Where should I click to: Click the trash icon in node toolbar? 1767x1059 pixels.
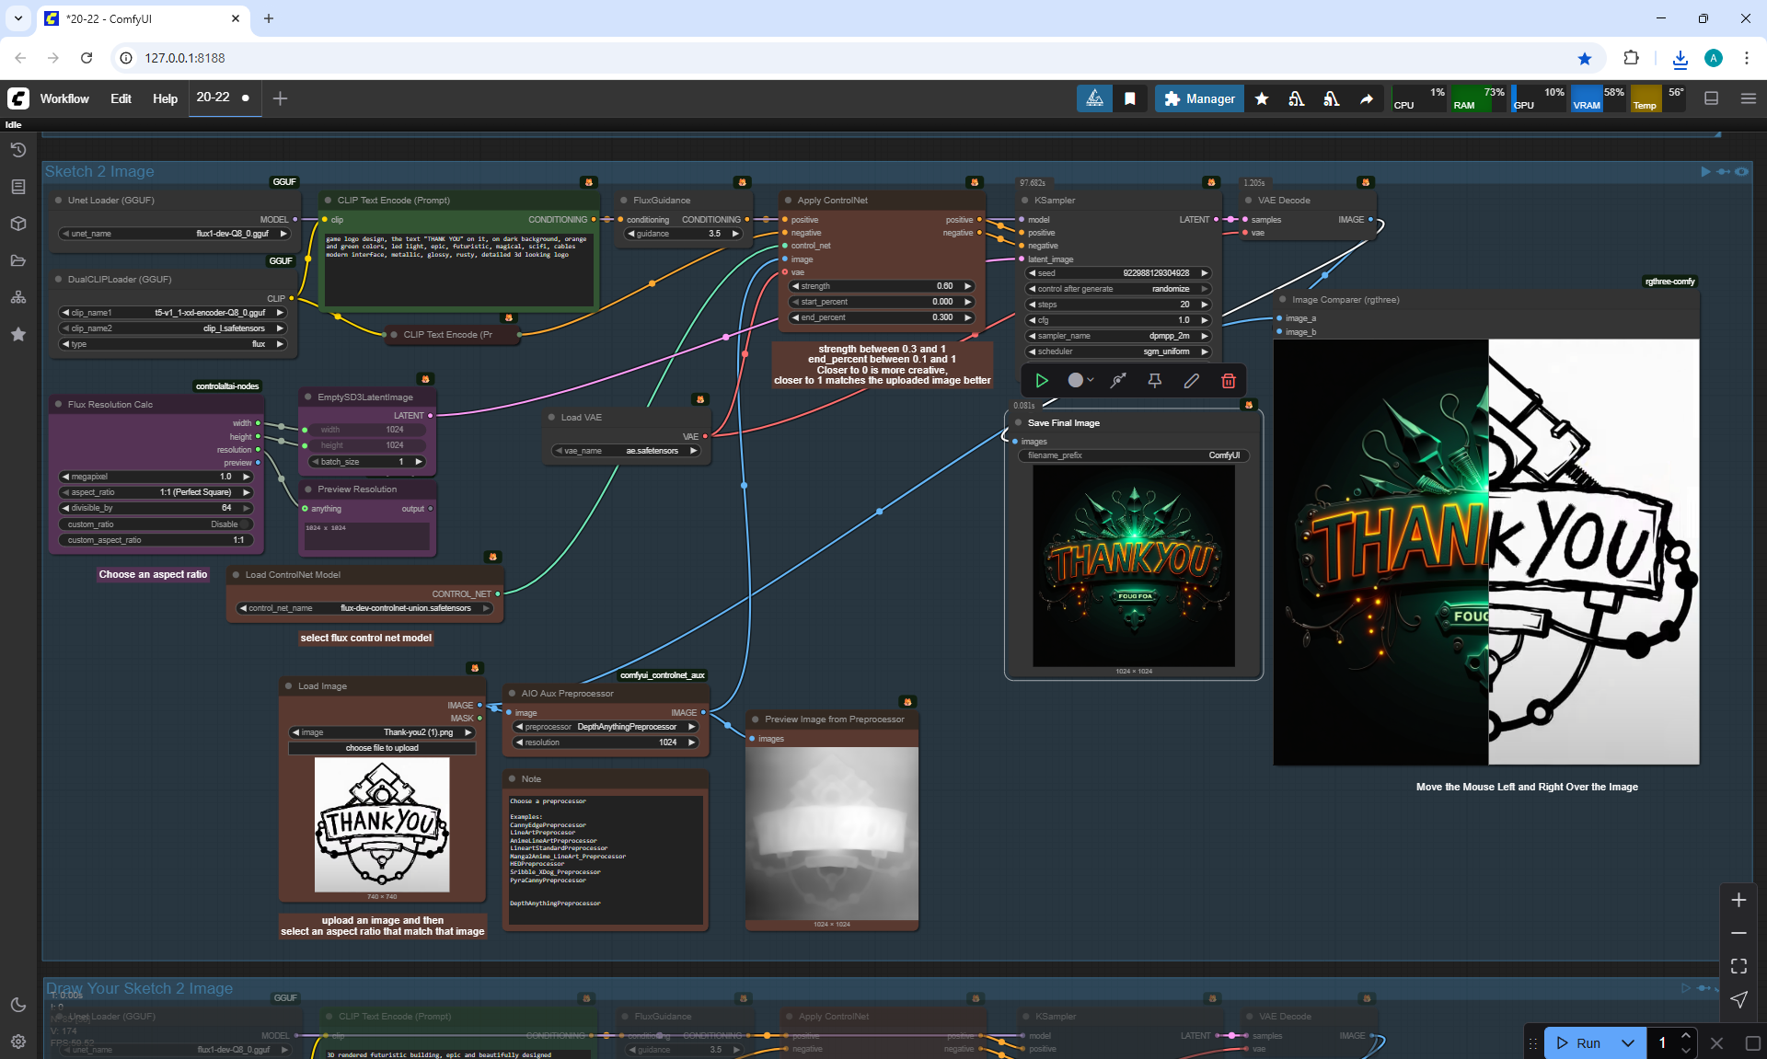[1228, 380]
